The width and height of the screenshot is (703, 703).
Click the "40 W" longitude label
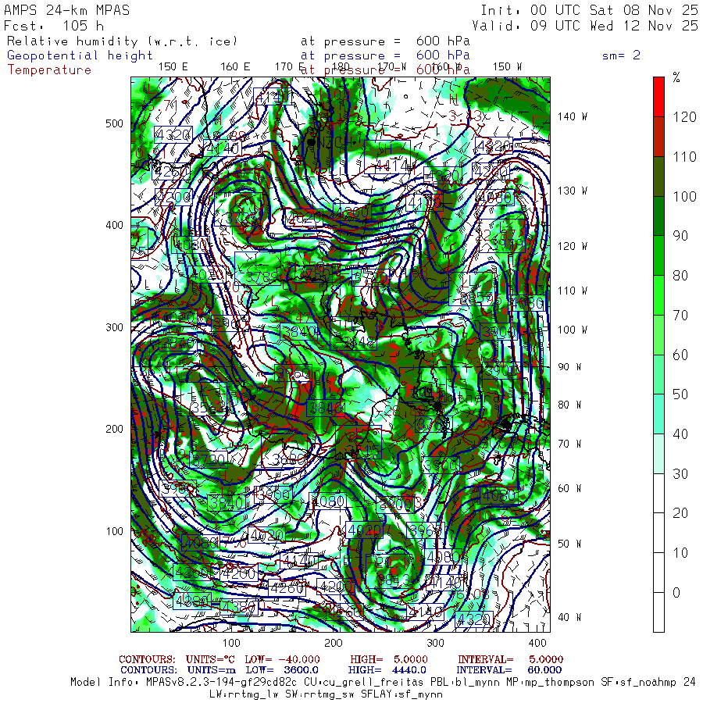(569, 617)
